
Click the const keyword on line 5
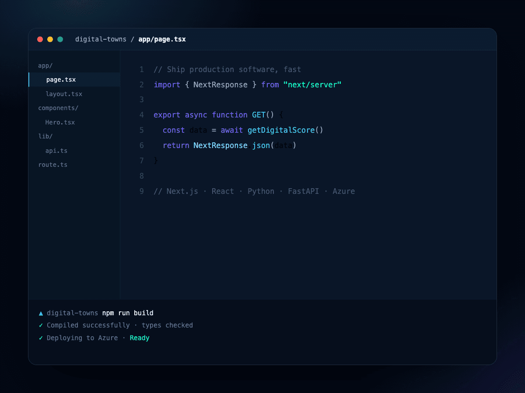point(174,130)
